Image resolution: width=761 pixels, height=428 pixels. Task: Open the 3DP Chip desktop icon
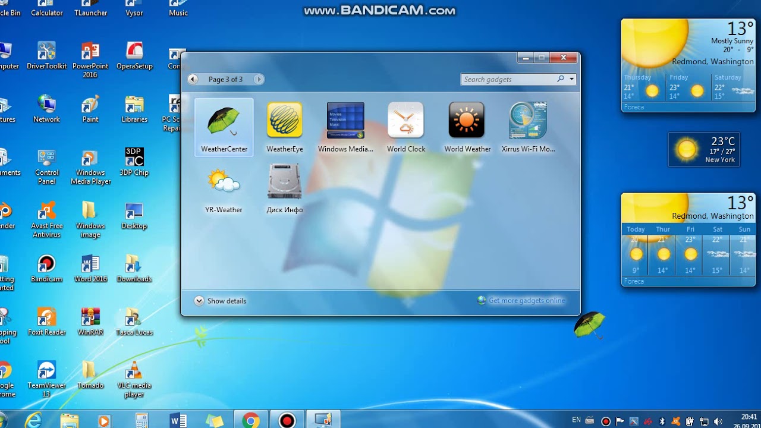point(134,162)
